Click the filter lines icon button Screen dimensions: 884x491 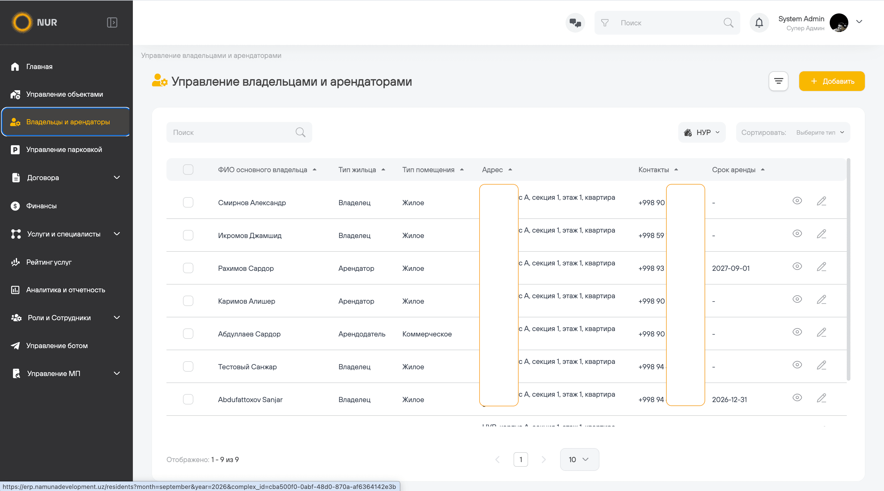pyautogui.click(x=778, y=81)
